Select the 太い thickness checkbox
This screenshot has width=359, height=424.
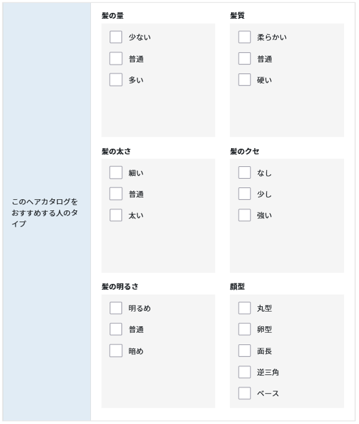(x=116, y=216)
